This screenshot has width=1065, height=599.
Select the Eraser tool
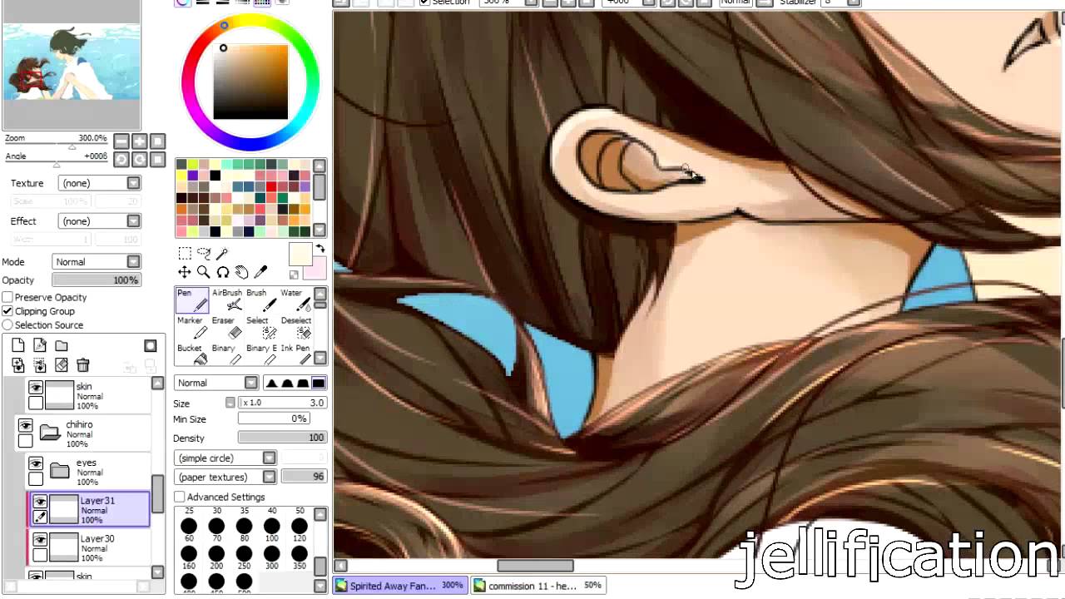click(226, 328)
